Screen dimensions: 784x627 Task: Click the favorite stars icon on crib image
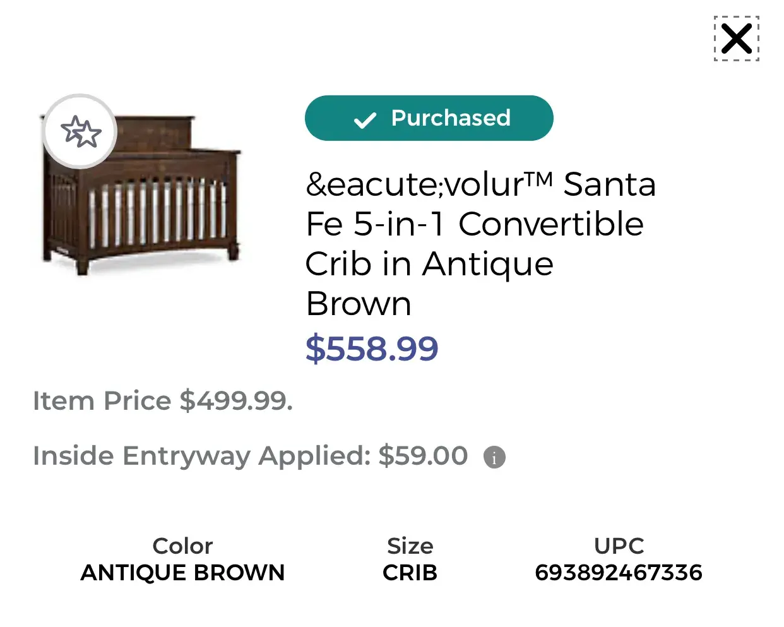pos(80,131)
